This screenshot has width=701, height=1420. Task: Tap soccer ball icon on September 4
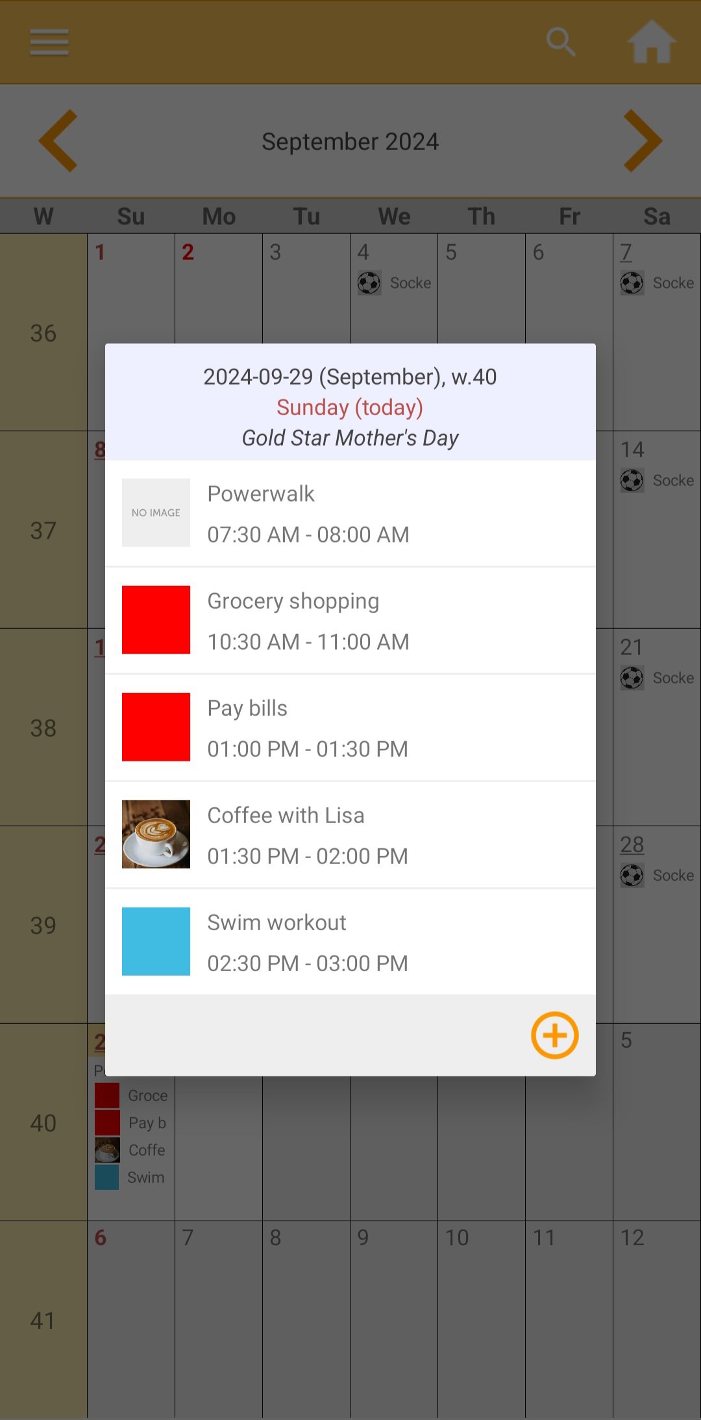click(x=369, y=283)
